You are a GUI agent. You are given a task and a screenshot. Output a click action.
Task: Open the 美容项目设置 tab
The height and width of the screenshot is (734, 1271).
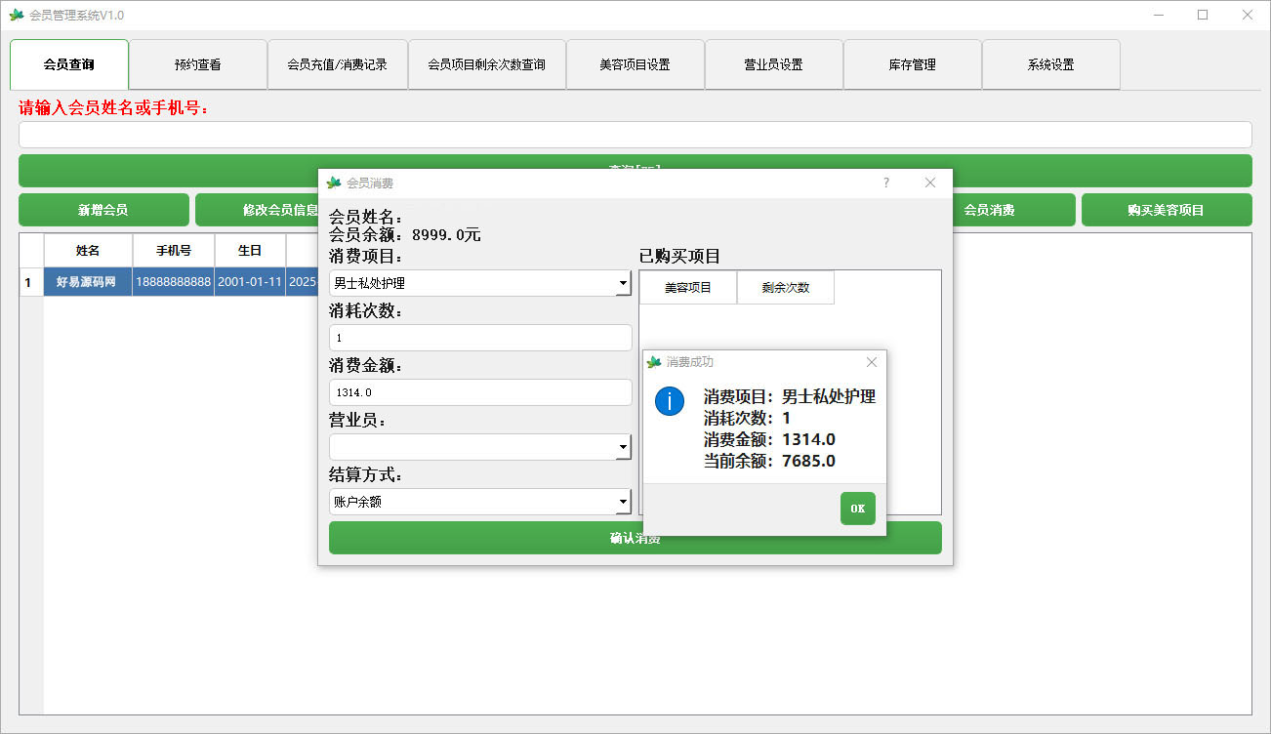click(635, 63)
